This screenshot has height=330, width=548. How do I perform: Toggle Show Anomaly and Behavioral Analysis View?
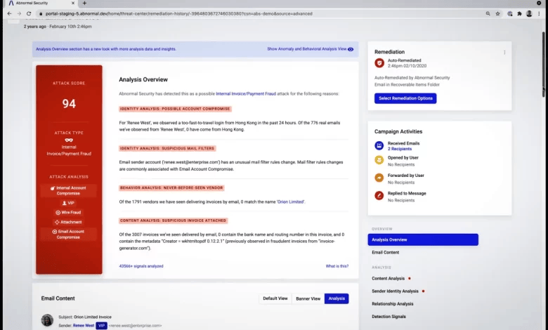311,49
